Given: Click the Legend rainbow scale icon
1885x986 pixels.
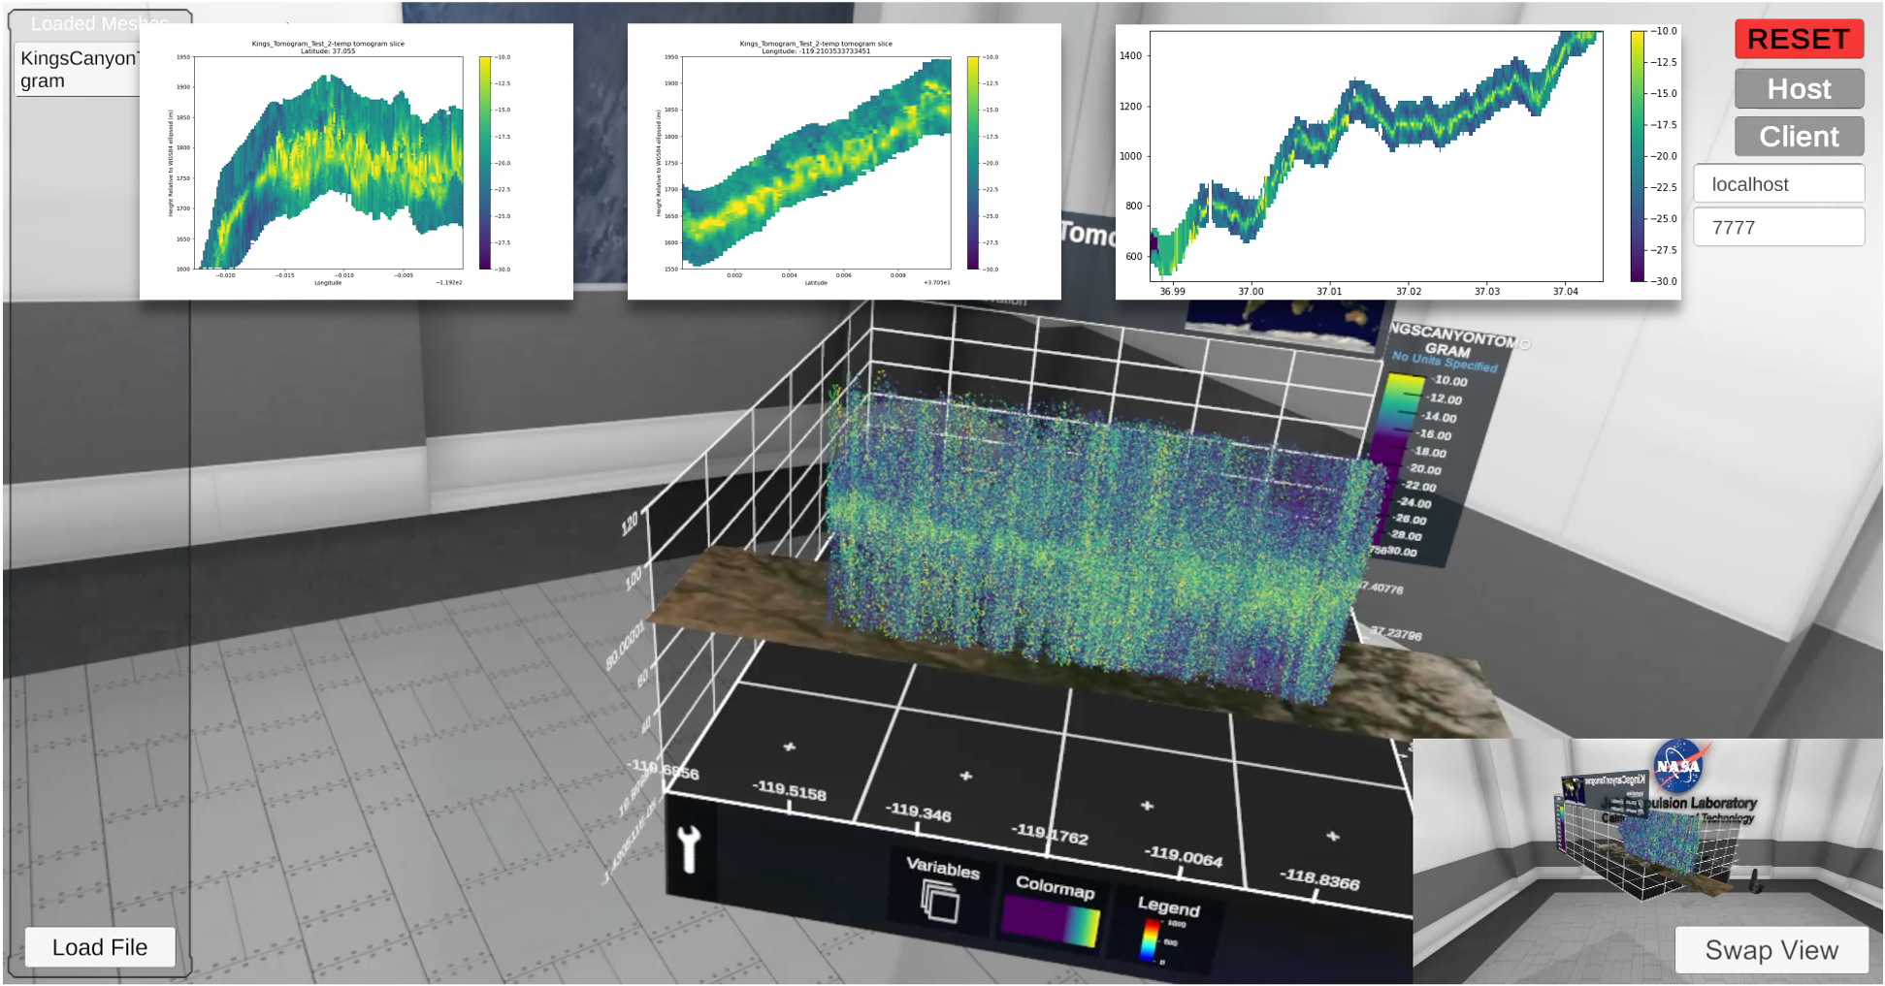Looking at the screenshot, I should 1151,938.
